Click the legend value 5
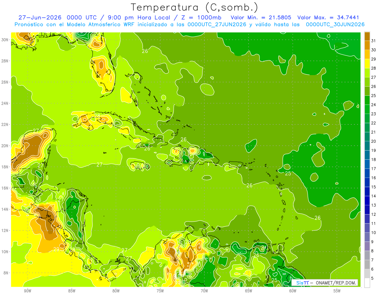Viewport: 382px width, 295px height. (372, 278)
